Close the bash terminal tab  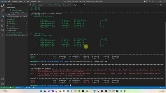click(84, 5)
